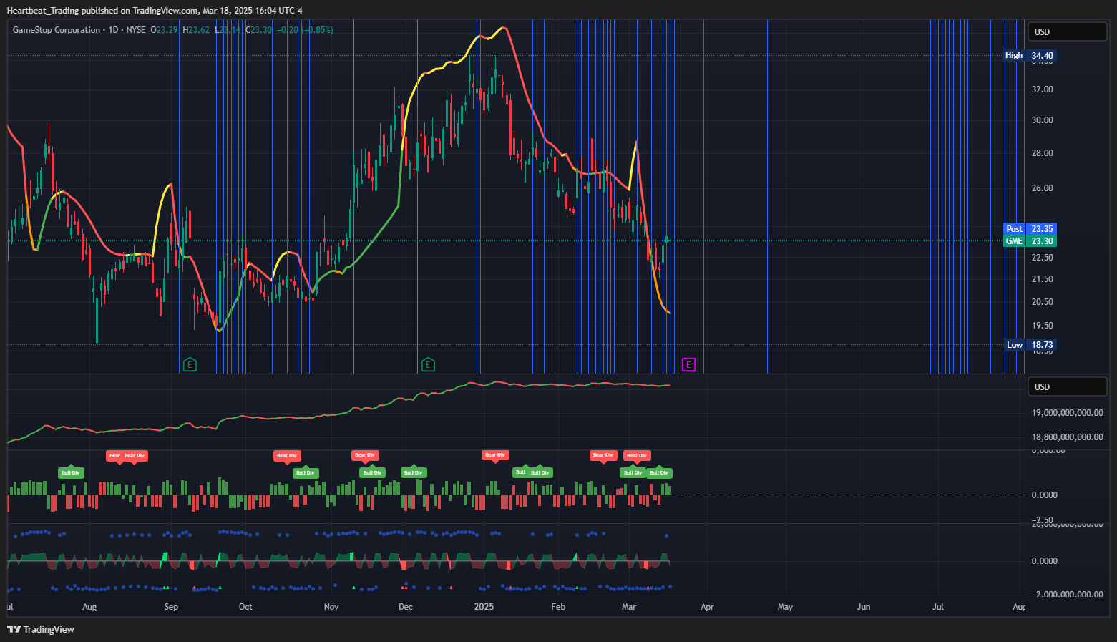Click the green earnings E marker near September
Screen dimensions: 1117x642
190,365
